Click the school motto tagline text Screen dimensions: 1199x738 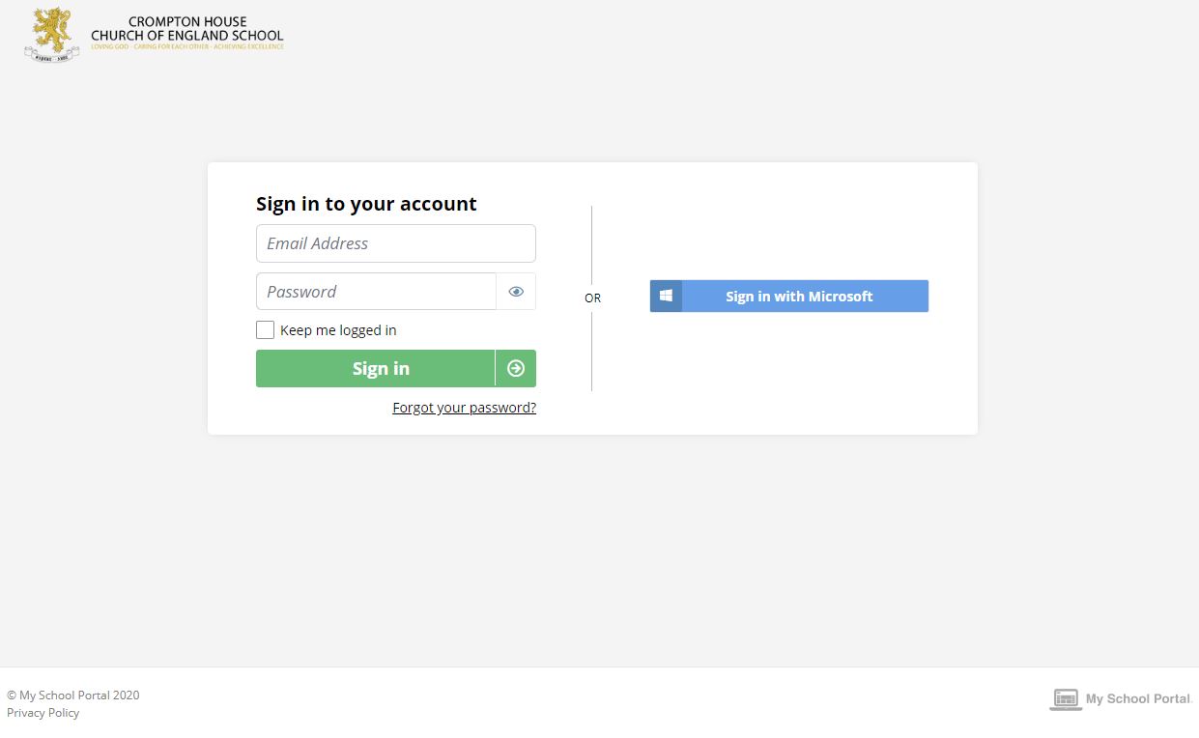[187, 46]
